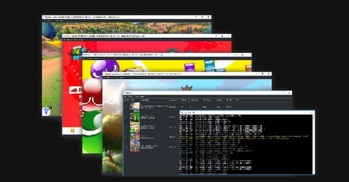Open Tools menu in the Super Mario Odyssey window
Image resolution: width=349 pixels, height=182 pixels.
click(76, 39)
